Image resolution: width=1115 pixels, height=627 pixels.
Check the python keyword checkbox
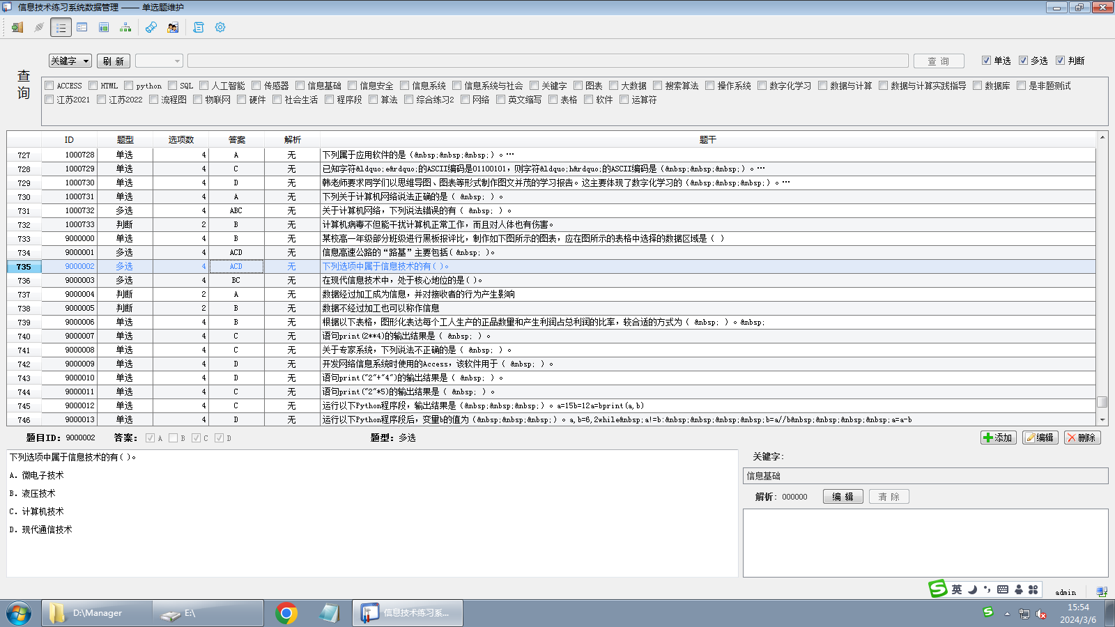[129, 86]
